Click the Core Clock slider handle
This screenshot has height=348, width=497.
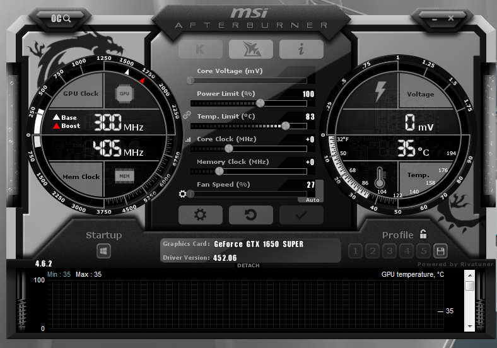pyautogui.click(x=228, y=148)
